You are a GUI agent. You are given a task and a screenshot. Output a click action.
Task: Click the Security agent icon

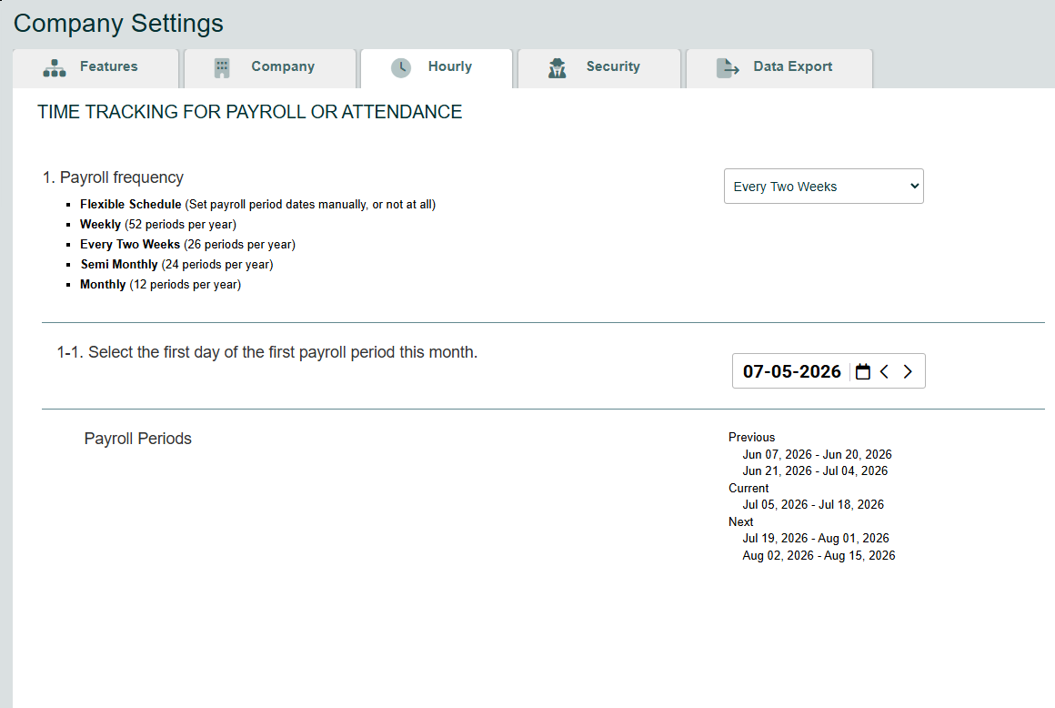[558, 68]
